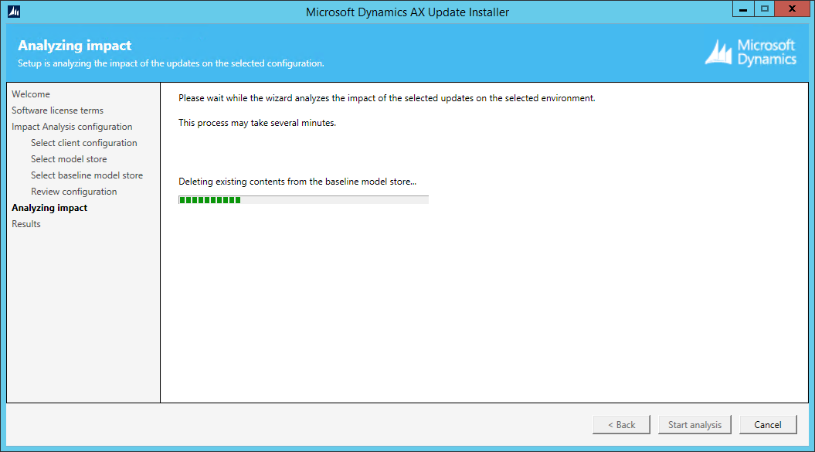This screenshot has height=452, width=815.
Task: Close the Update Installer window
Action: (792, 8)
